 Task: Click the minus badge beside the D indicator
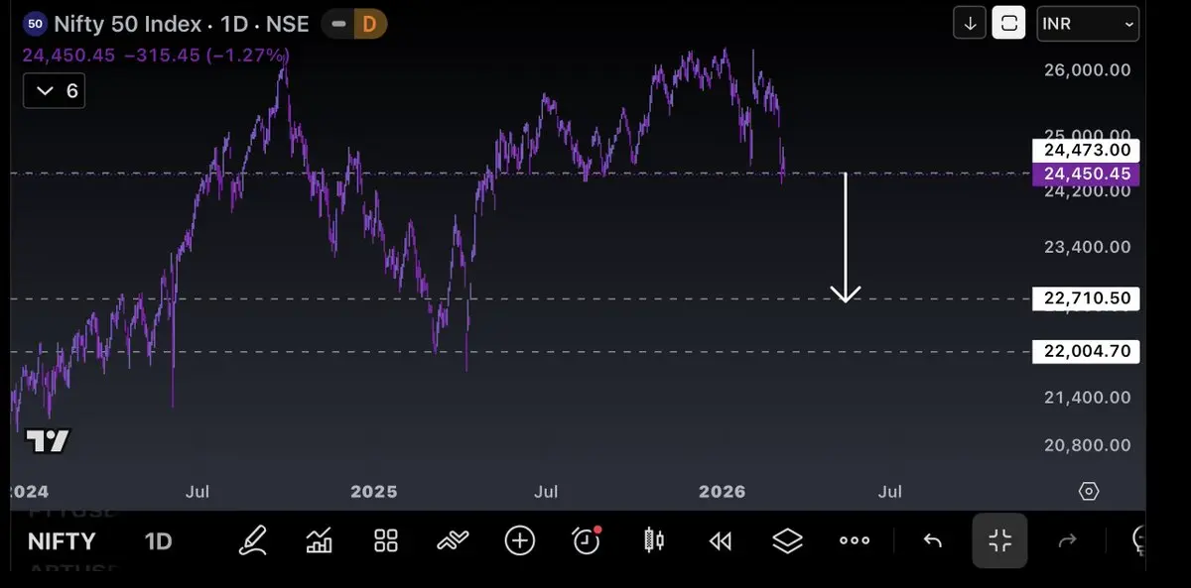point(340,24)
